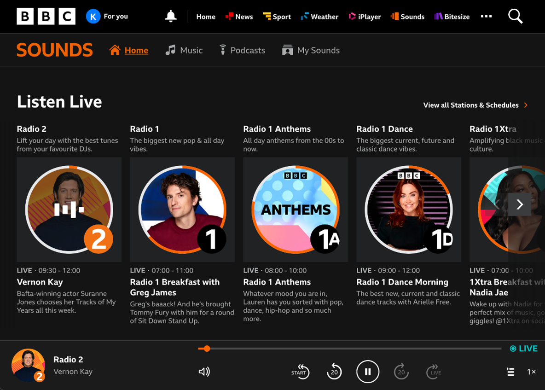Pause the currently playing Radio 2 stream
The image size is (545, 390).
[368, 372]
